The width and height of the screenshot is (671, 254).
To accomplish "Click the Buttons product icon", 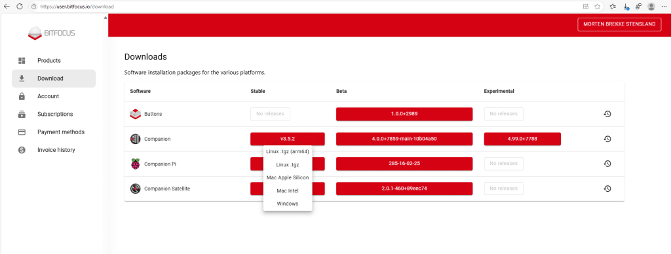I will (x=135, y=114).
